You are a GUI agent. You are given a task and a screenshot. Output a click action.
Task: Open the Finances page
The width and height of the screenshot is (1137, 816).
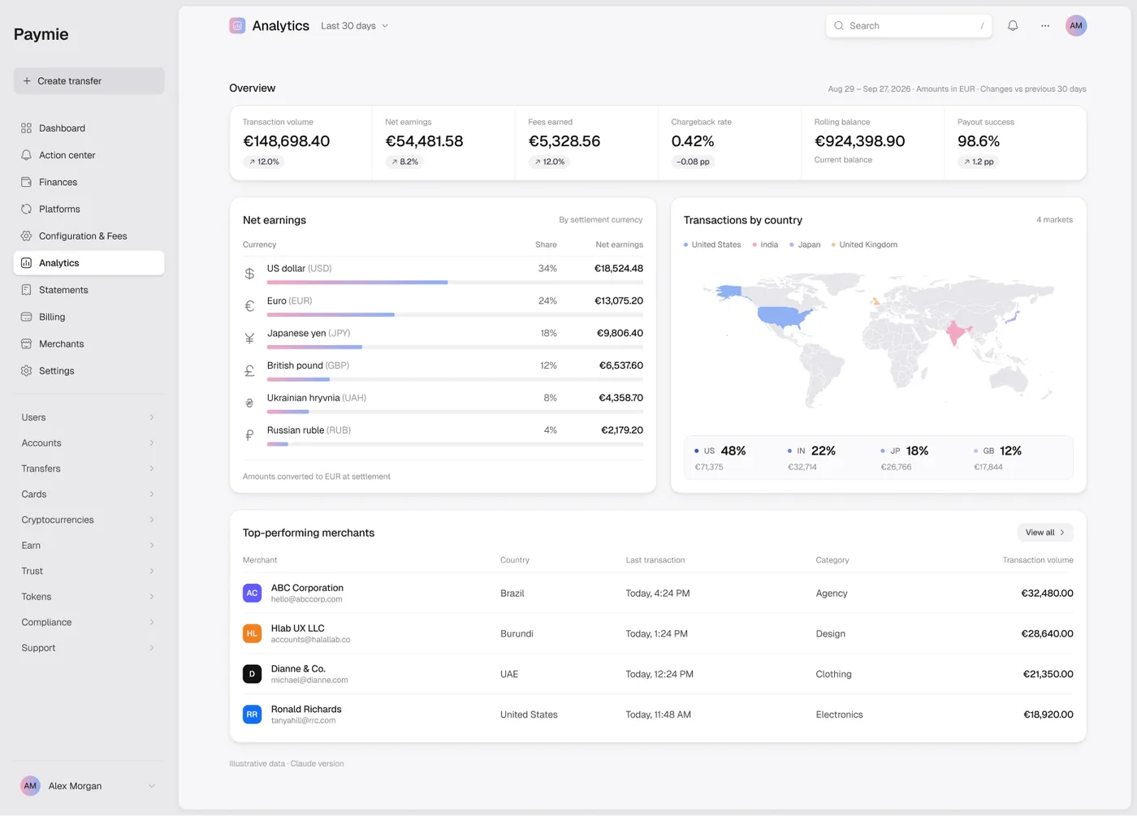coord(89,182)
